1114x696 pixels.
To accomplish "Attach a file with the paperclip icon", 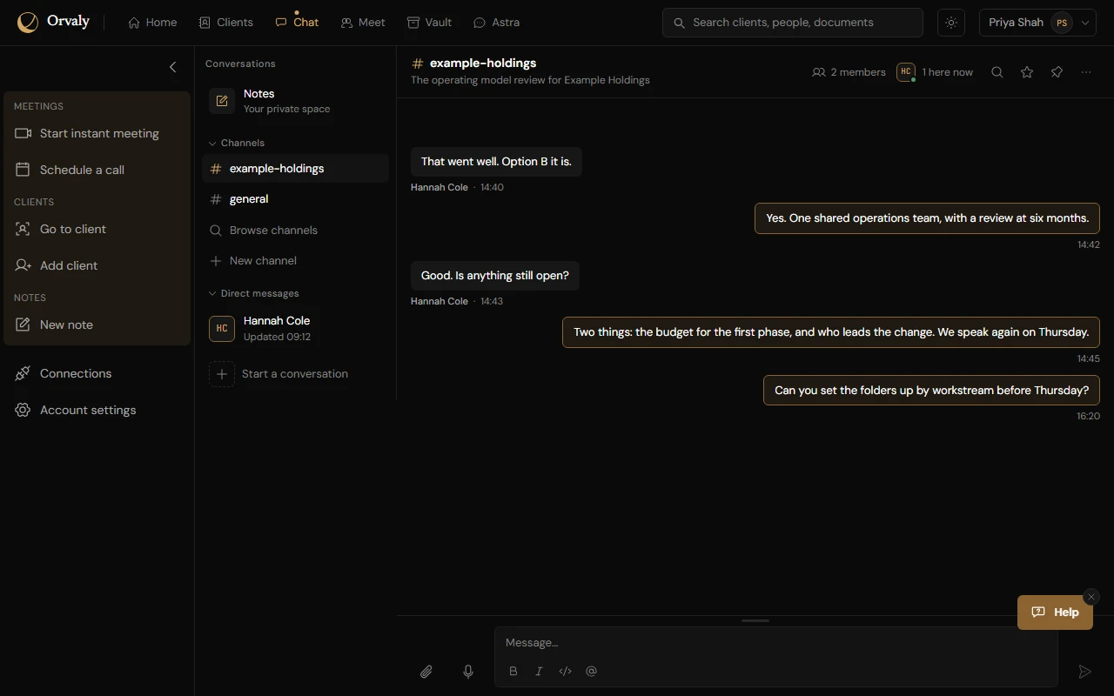I will pyautogui.click(x=426, y=672).
